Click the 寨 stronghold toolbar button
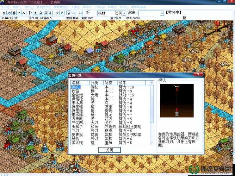235x176 pixels. [14, 13]
